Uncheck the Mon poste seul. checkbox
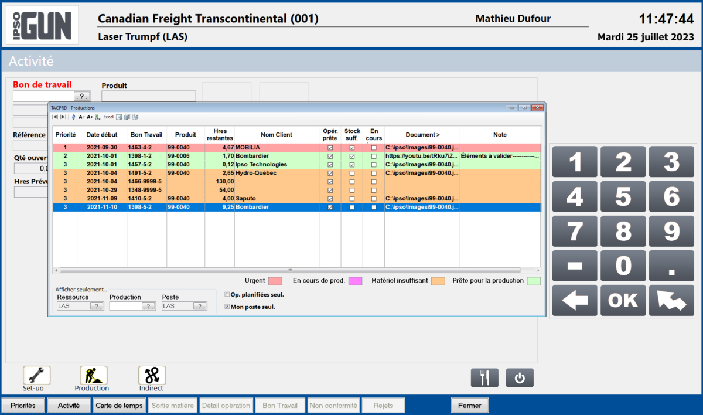Screen dimensions: 703x415 tap(227, 307)
